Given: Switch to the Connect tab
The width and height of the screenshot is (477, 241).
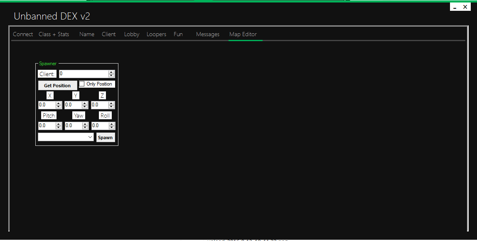Looking at the screenshot, I should (23, 34).
